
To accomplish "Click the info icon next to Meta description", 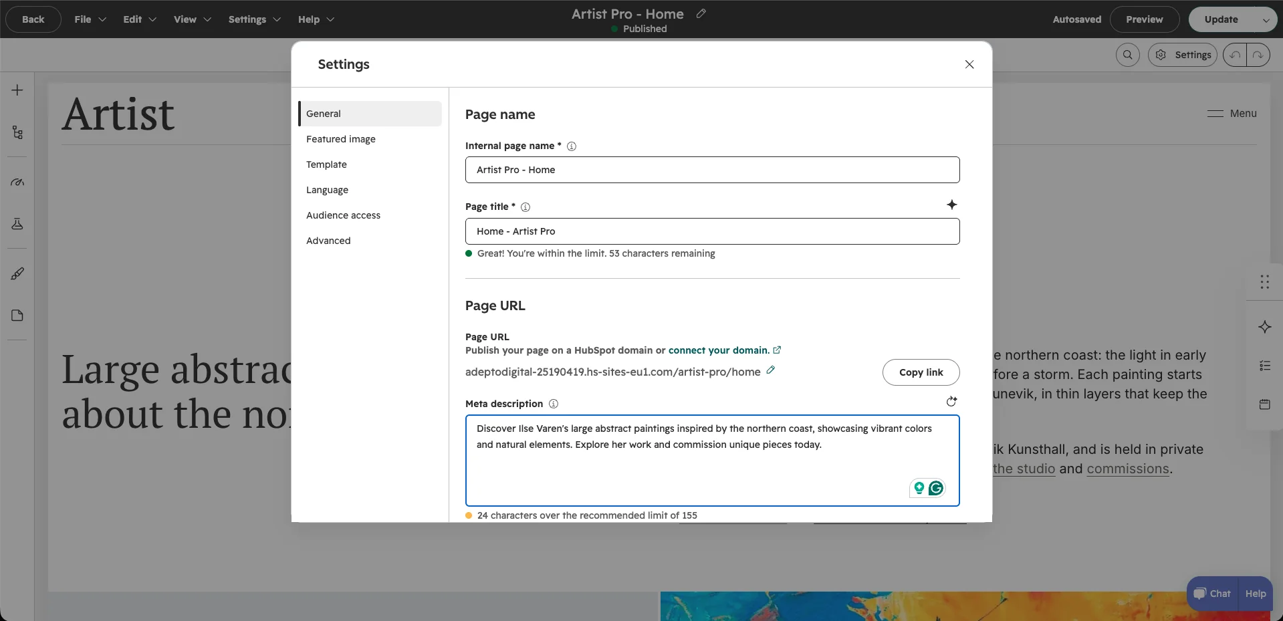I will [x=554, y=404].
